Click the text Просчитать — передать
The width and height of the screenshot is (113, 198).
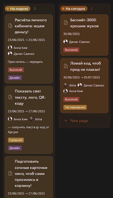coord(25,62)
